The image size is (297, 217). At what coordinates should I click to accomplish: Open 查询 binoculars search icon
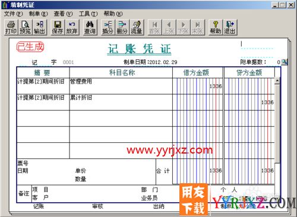90,27
